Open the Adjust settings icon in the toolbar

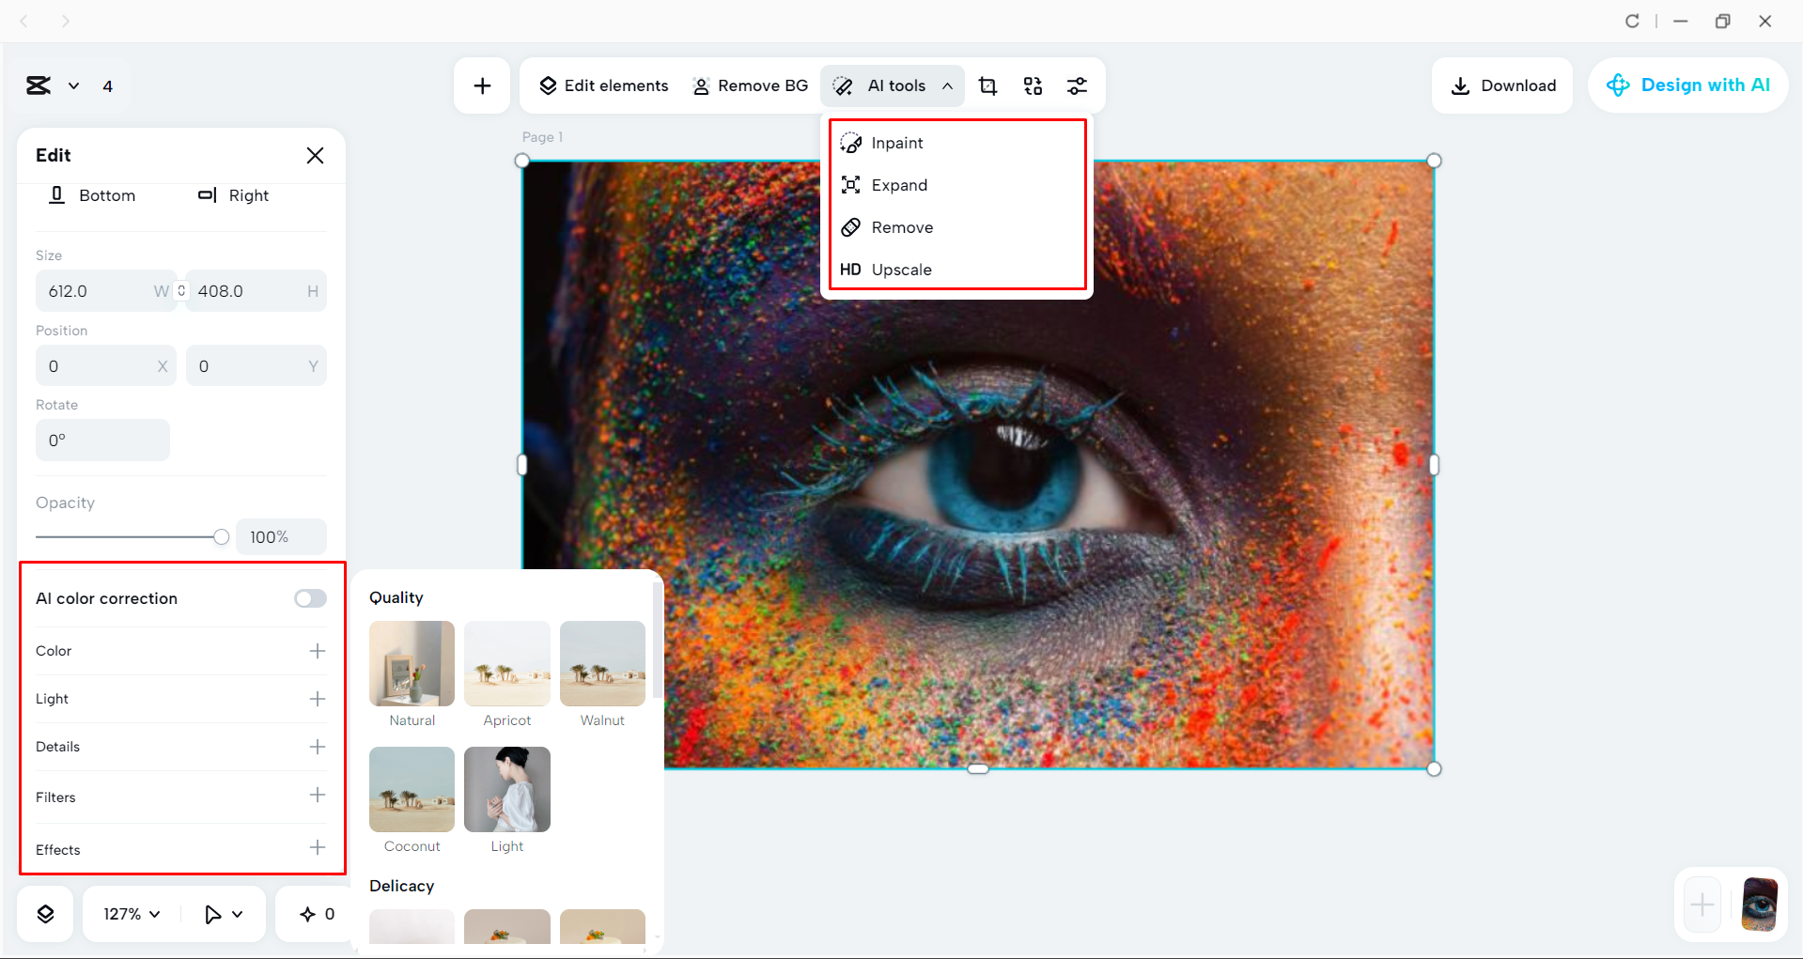click(1077, 85)
